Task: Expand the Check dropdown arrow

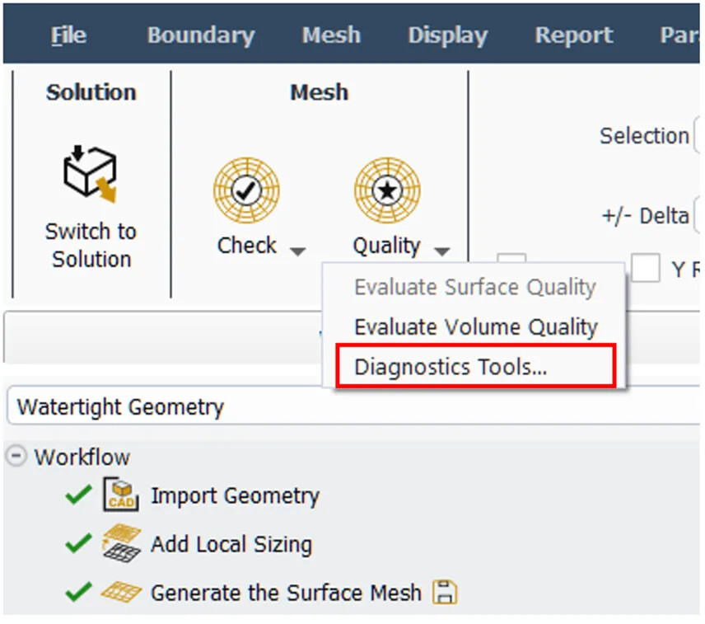Action: (x=298, y=251)
